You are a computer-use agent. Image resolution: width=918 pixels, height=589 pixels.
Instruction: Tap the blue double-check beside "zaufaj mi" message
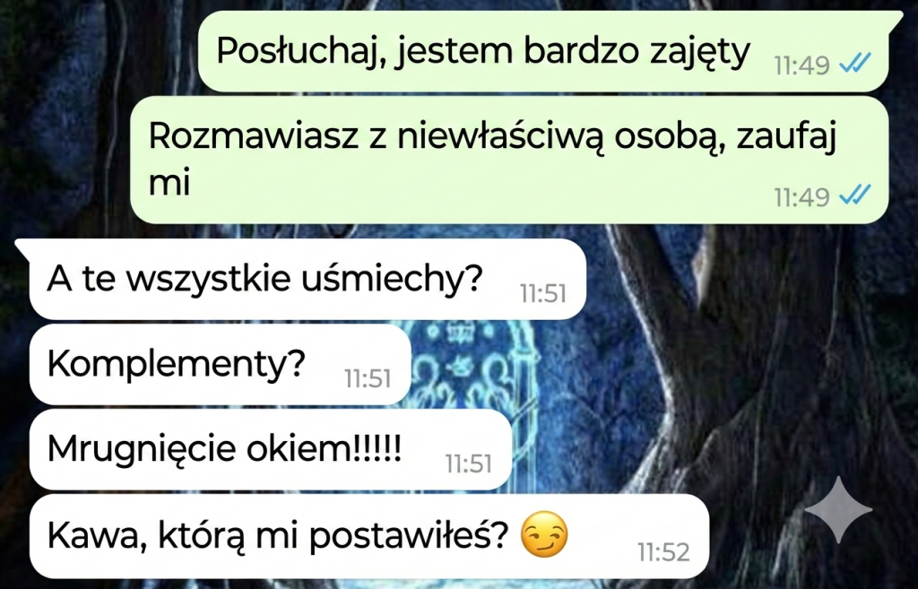(x=855, y=195)
